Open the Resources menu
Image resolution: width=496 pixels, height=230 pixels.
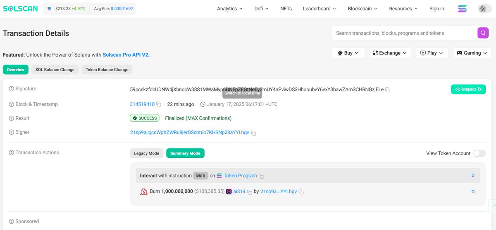(x=403, y=9)
